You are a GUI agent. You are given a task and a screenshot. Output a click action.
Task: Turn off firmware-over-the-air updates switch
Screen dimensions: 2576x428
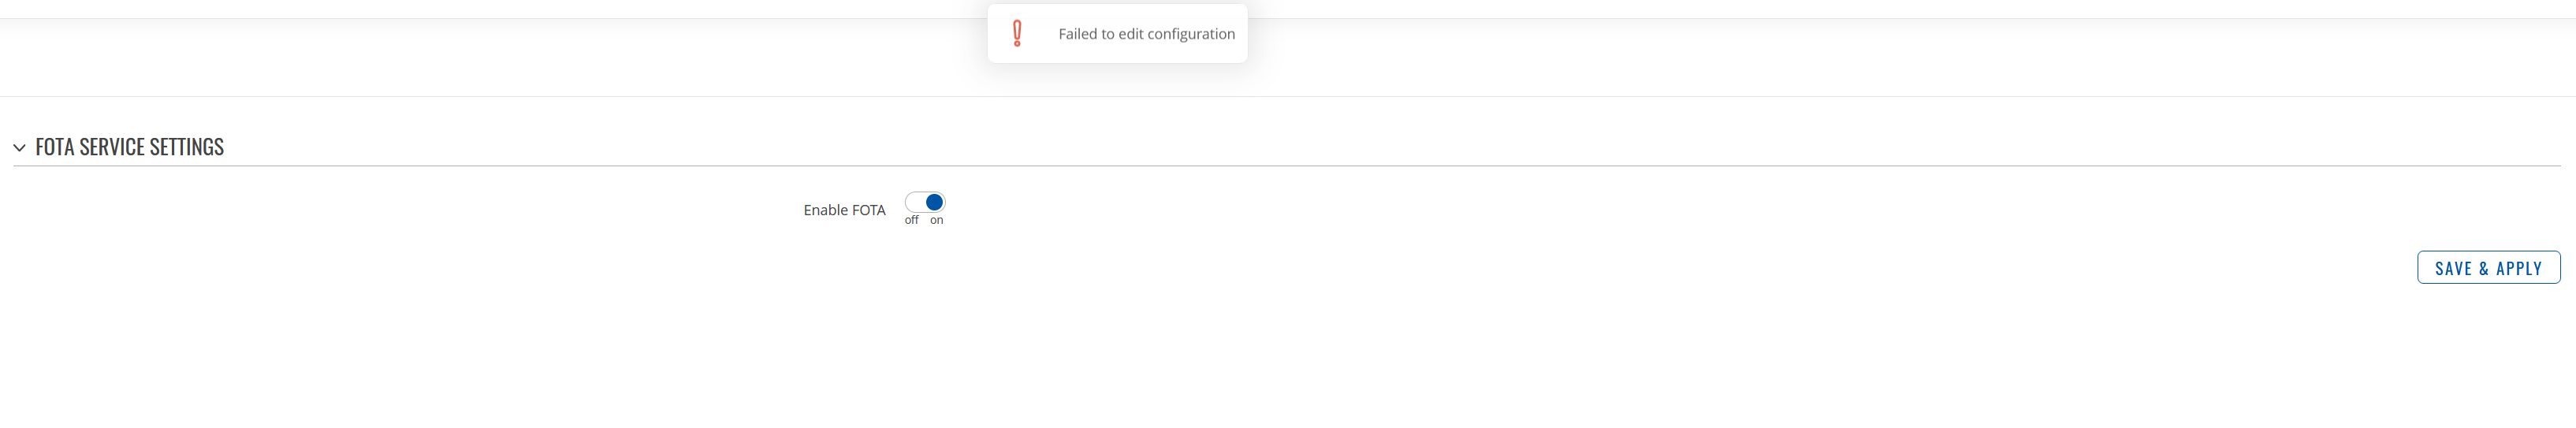tap(924, 202)
